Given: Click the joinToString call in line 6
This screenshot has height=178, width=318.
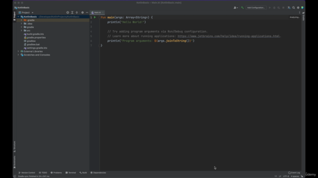Looking at the screenshot, I should [x=176, y=41].
